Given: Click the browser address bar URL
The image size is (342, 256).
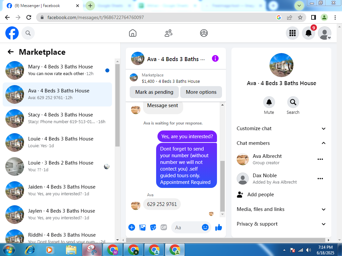Looking at the screenshot, I should [96, 17].
